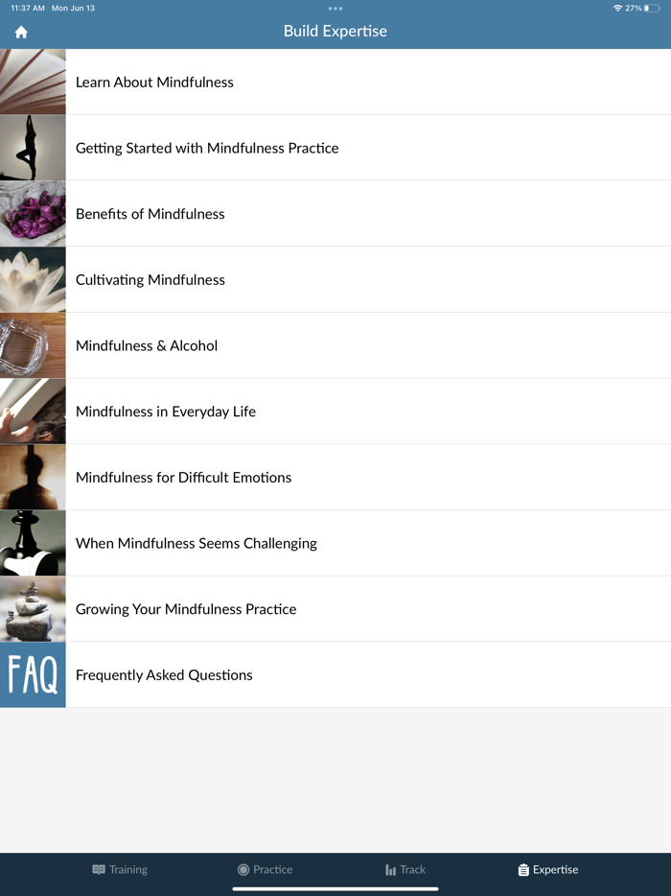Viewport: 671px width, 896px height.
Task: Select Mindfulness for Difficult Emotions
Action: click(335, 477)
